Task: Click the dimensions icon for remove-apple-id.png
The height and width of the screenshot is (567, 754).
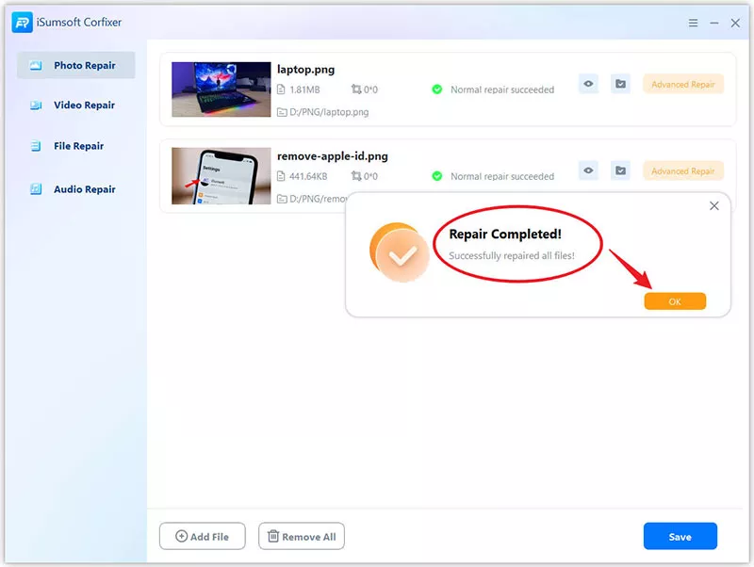Action: point(356,176)
